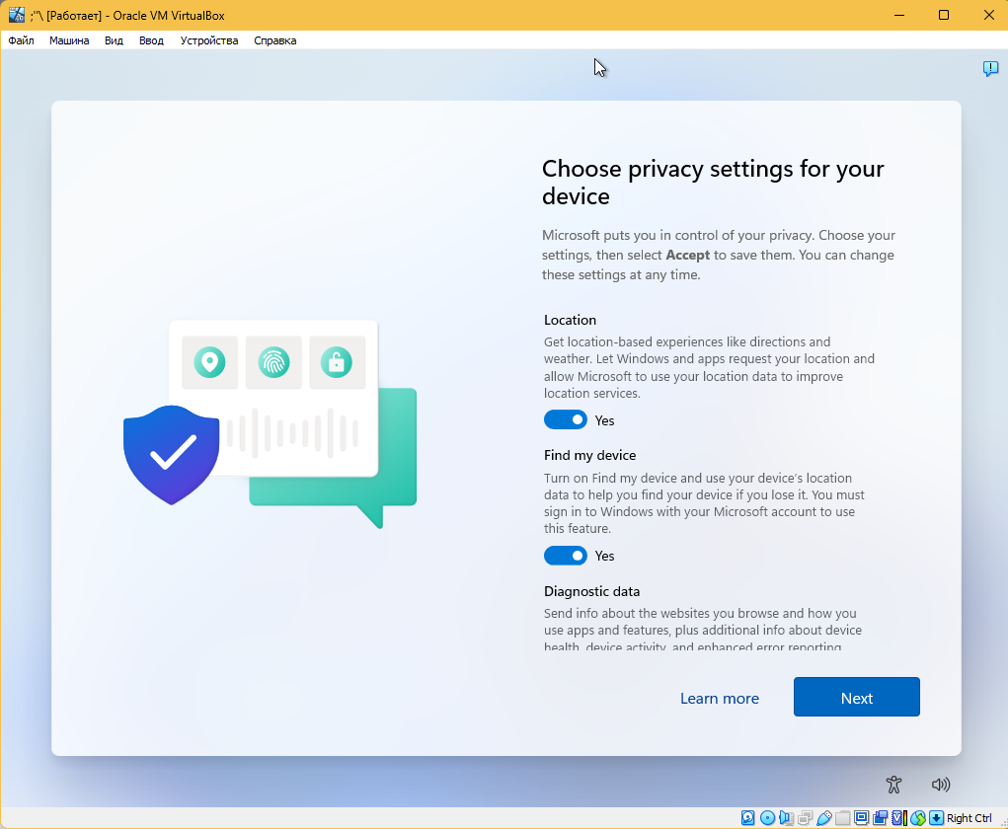This screenshot has height=829, width=1008.
Task: Click the USB devices icon in status bar
Action: pos(824,818)
